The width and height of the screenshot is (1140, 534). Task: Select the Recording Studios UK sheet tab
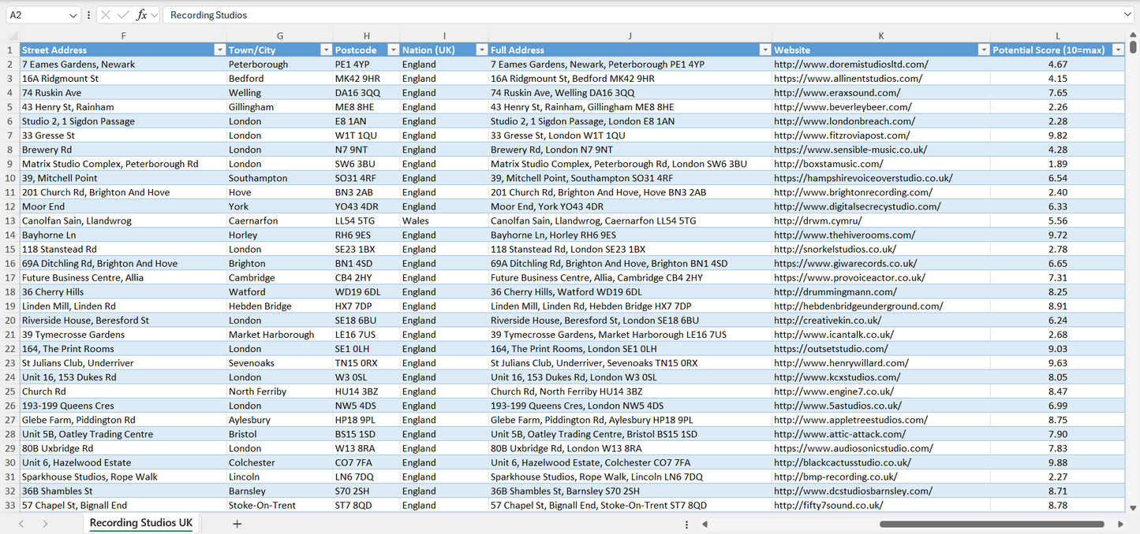140,523
